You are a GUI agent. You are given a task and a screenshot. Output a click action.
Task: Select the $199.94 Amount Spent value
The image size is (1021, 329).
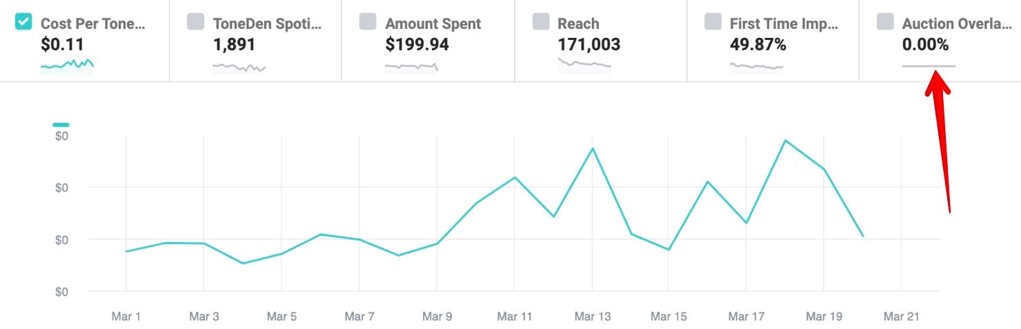pos(417,45)
